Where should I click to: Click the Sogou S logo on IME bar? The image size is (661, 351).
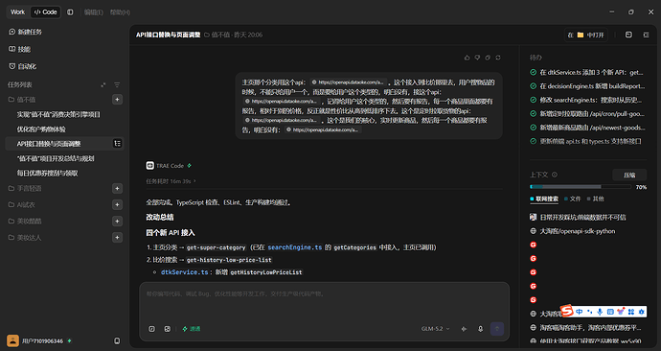click(567, 312)
